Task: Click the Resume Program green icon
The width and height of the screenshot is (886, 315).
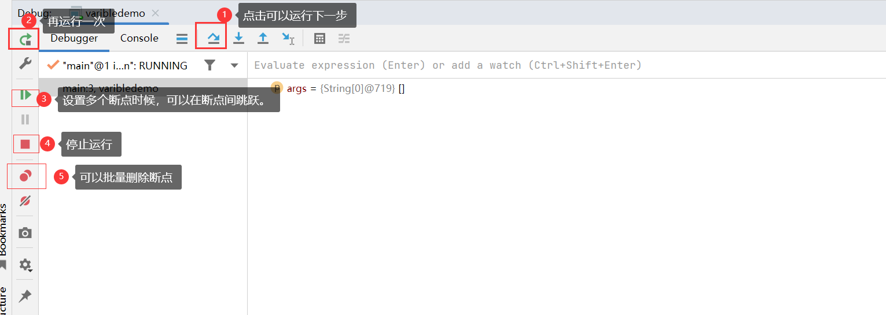Action: coord(25,95)
